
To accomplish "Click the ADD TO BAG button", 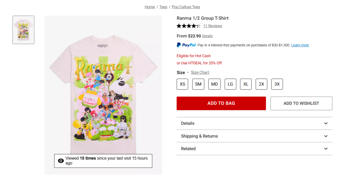I will click(x=221, y=103).
